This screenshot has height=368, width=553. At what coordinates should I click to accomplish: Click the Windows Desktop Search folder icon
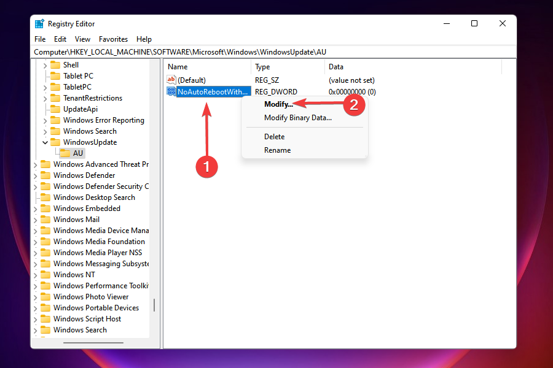coord(45,197)
